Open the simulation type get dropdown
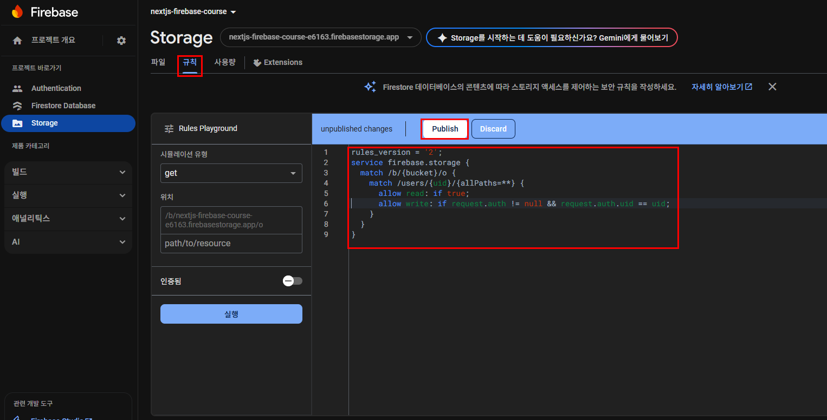Image resolution: width=827 pixels, height=420 pixels. tap(231, 173)
